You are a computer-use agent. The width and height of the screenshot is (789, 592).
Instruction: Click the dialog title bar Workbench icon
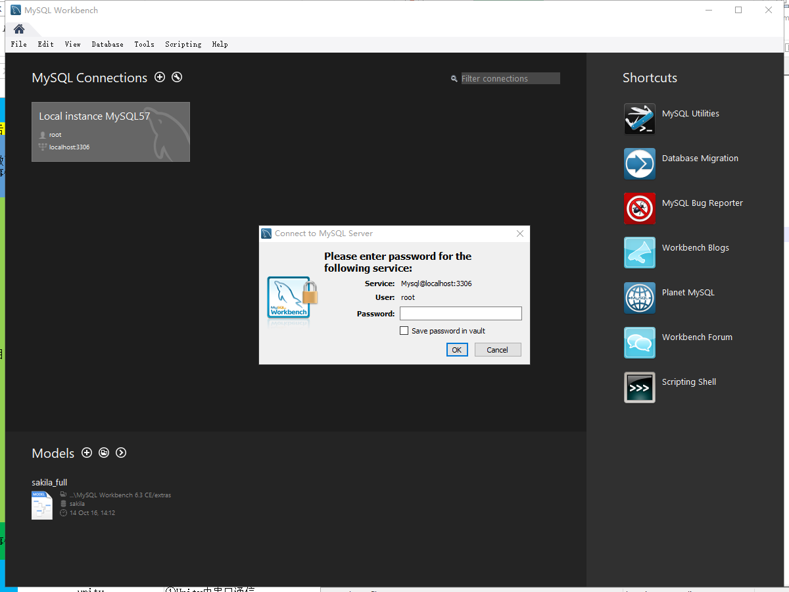266,234
